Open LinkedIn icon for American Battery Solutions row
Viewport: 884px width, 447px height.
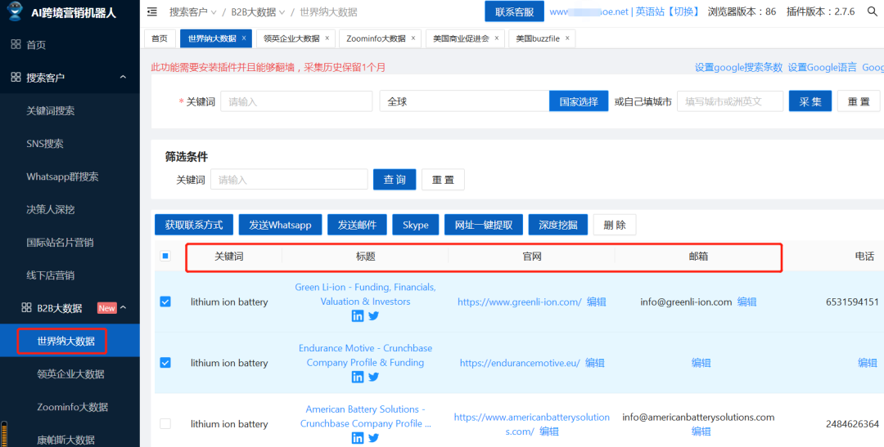click(358, 438)
